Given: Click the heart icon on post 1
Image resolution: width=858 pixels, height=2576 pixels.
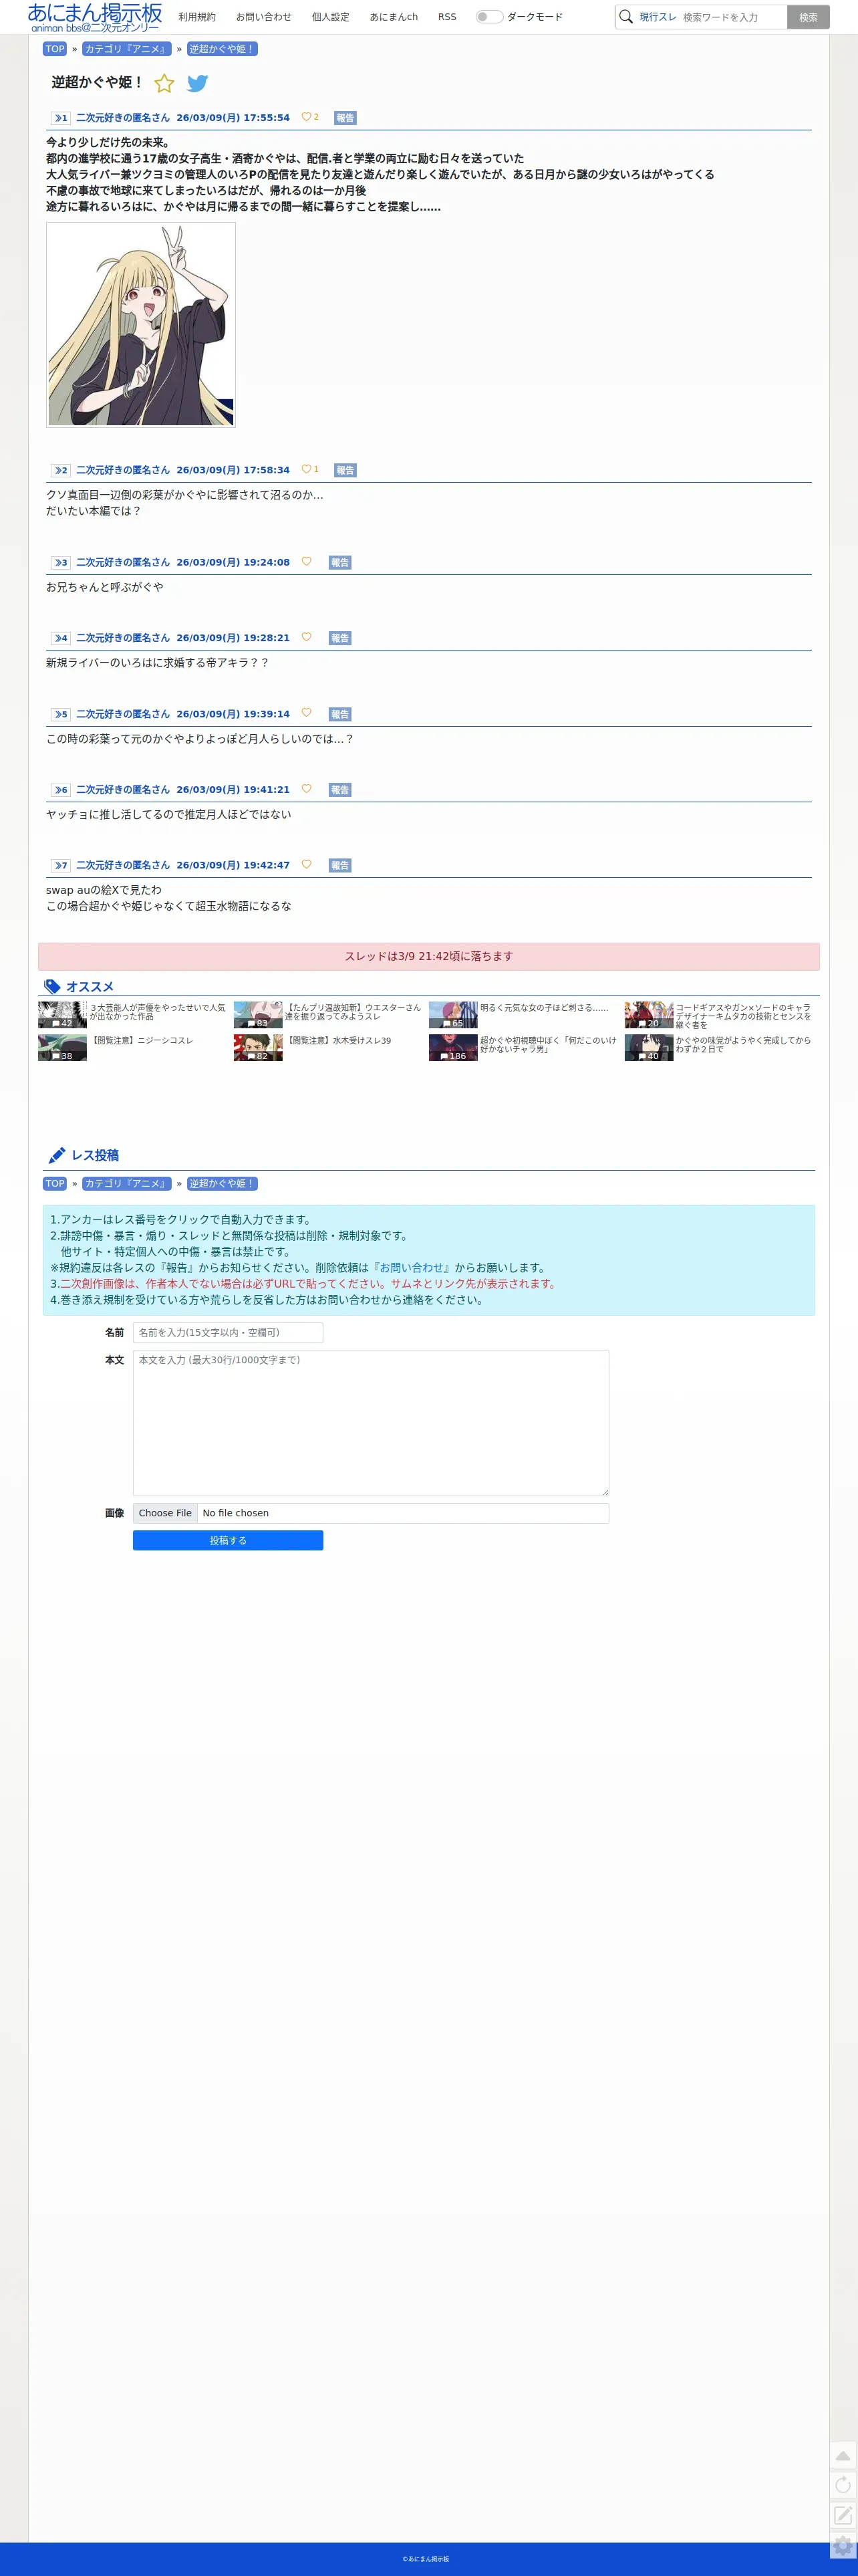Looking at the screenshot, I should pos(306,117).
